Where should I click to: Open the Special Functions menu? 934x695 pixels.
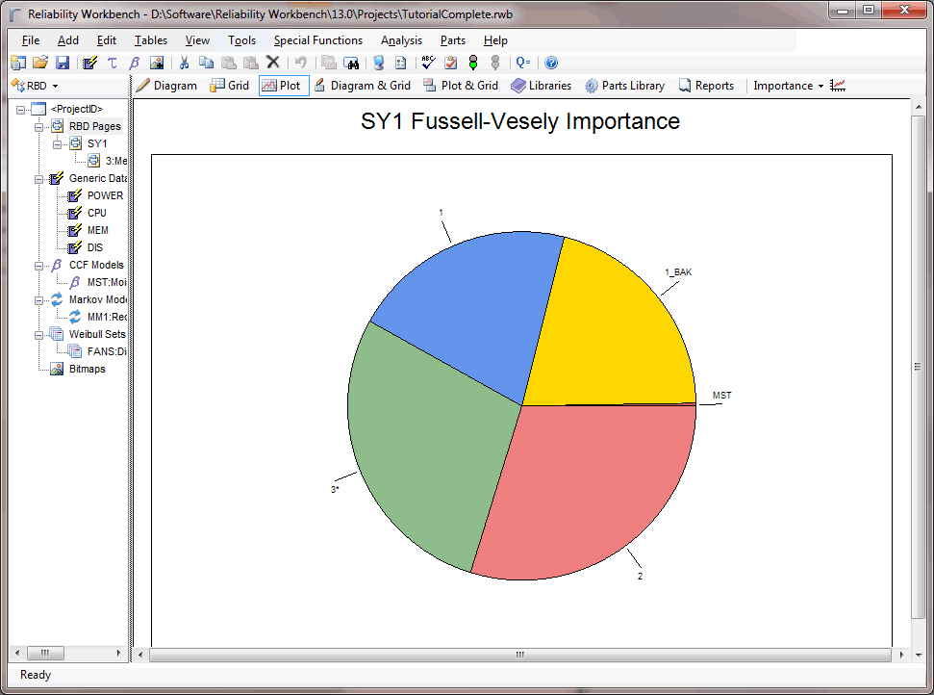coord(317,40)
